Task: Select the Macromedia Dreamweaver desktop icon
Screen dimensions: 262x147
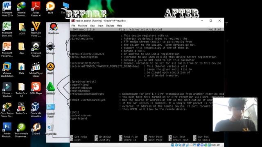Action: [x=21, y=130]
